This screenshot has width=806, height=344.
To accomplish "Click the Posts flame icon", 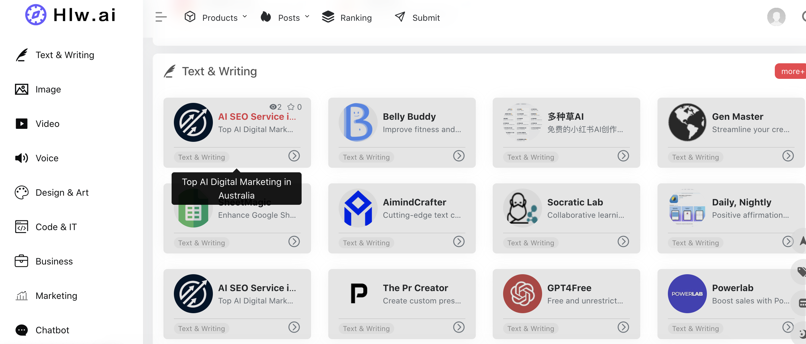I will [x=266, y=17].
